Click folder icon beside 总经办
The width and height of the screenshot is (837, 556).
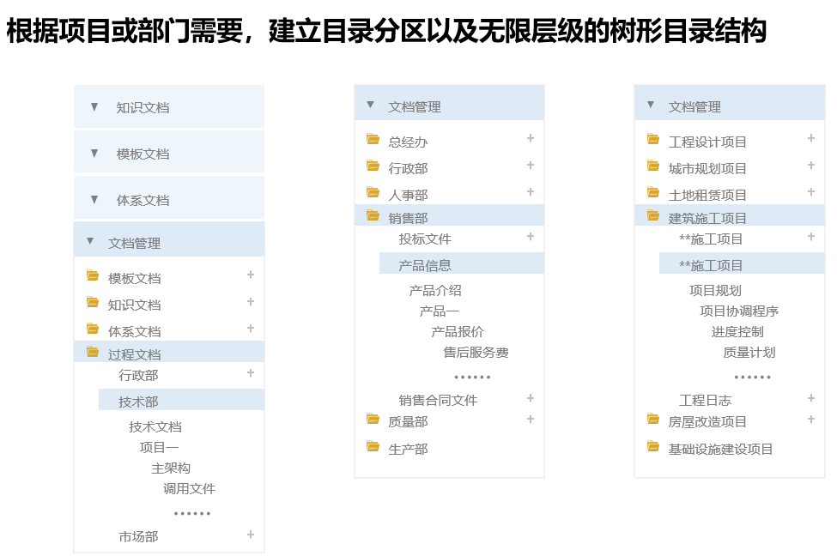click(373, 139)
